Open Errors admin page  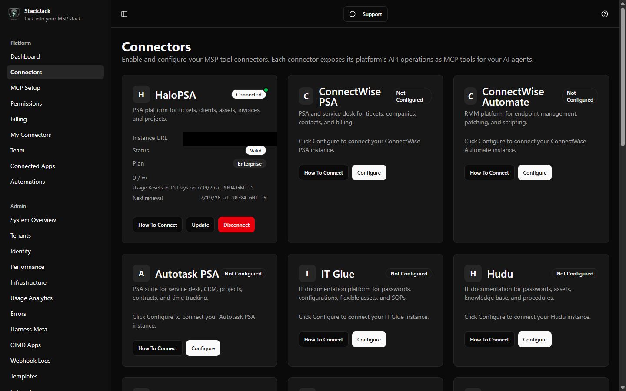point(55,314)
